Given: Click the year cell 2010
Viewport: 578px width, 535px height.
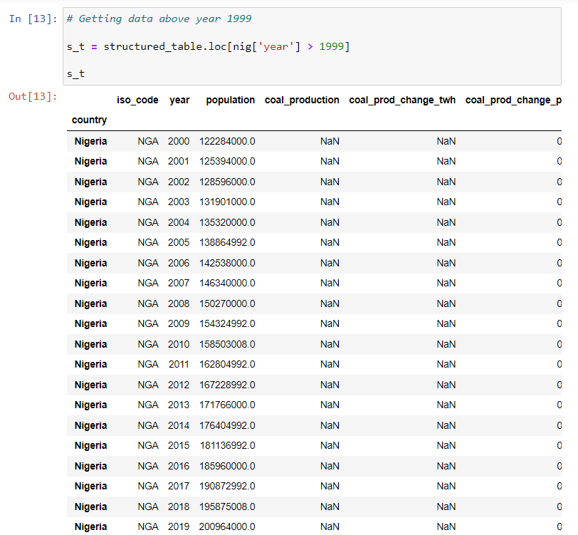Looking at the screenshot, I should coord(179,344).
